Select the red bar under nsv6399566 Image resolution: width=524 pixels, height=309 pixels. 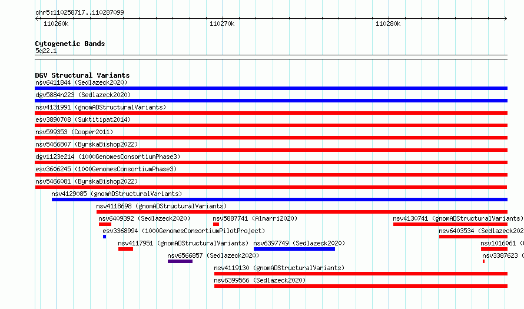click(361, 286)
